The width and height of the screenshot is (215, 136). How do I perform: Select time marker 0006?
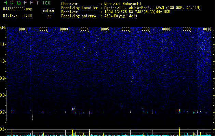pyautogui.click(x=125, y=29)
